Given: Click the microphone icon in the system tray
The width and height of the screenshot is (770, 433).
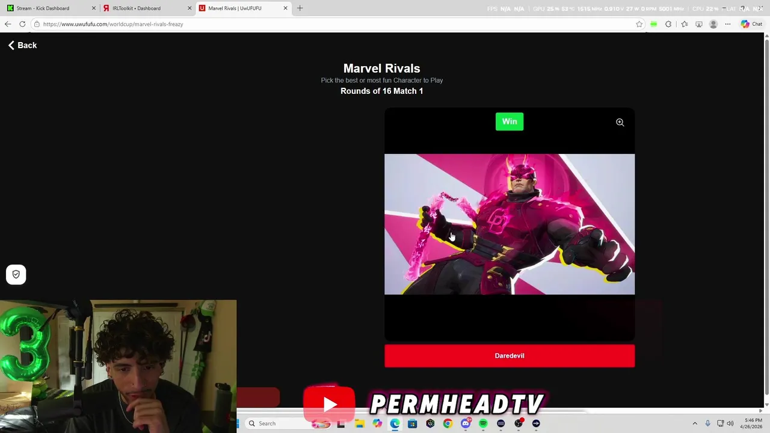Looking at the screenshot, I should [707, 423].
